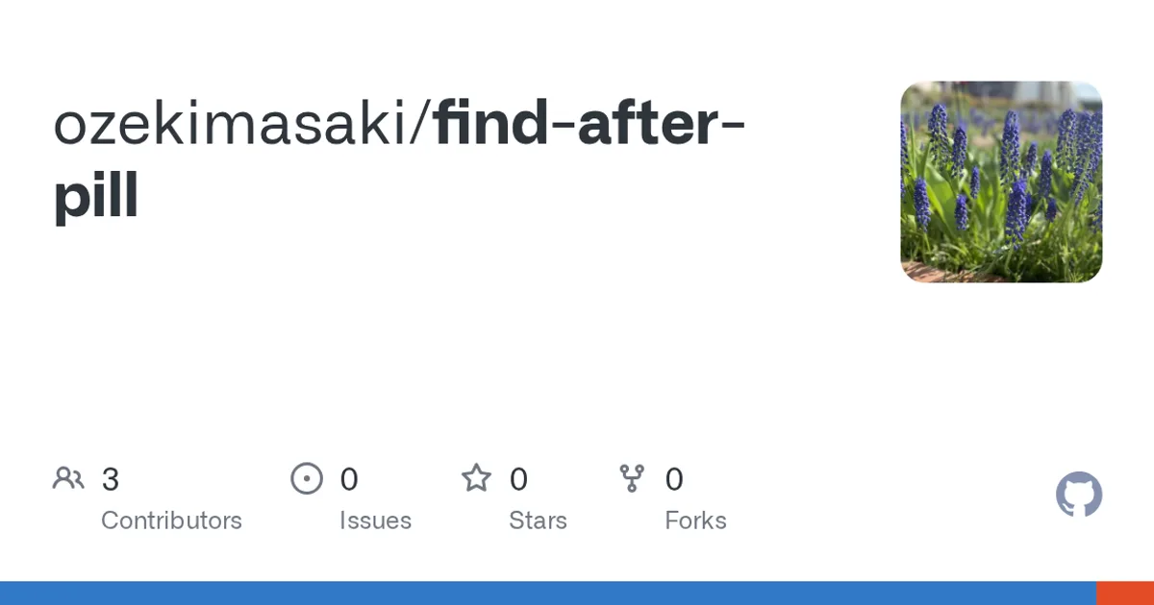
Task: Click the Issues circle-dot icon
Action: pyautogui.click(x=307, y=478)
